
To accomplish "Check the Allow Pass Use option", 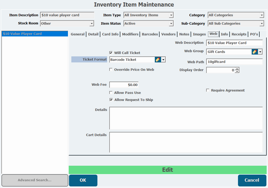I will tap(111, 93).
